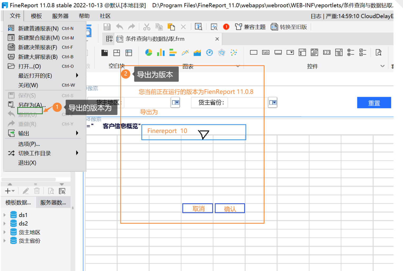
Task: Click the template preview icon next to delete
Action: pyautogui.click(x=198, y=27)
